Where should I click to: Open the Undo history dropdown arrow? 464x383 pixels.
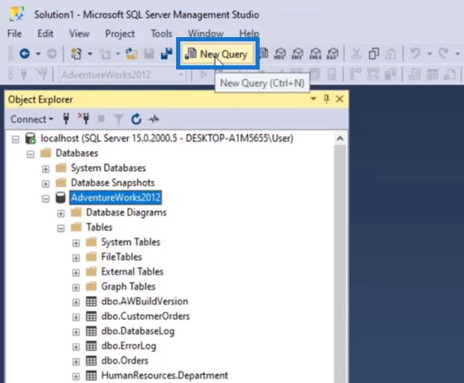coord(430,54)
